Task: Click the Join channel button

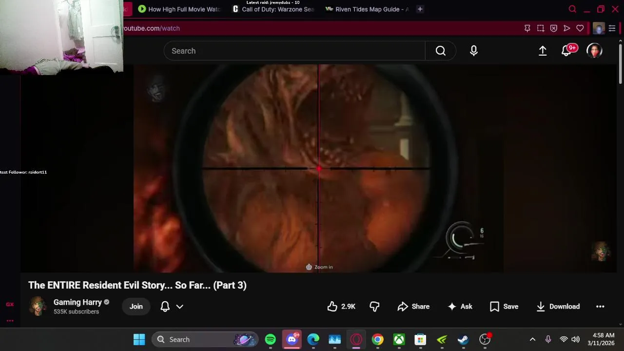Action: (x=136, y=306)
